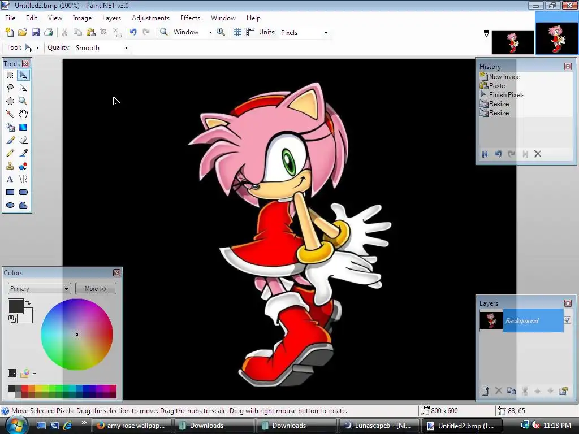Reset colors to black and white icon
This screenshot has width=579, height=434.
[12, 319]
